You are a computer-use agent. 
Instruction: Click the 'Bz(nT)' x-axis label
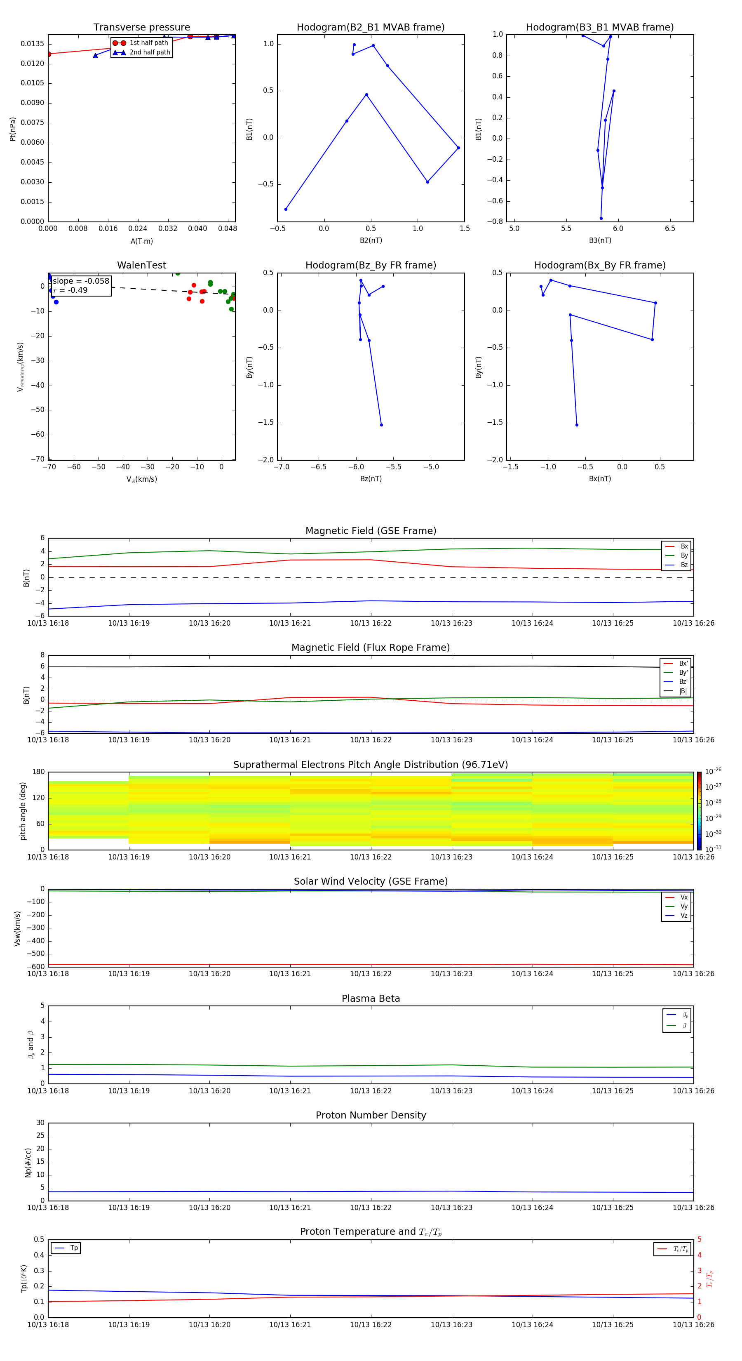point(371,479)
